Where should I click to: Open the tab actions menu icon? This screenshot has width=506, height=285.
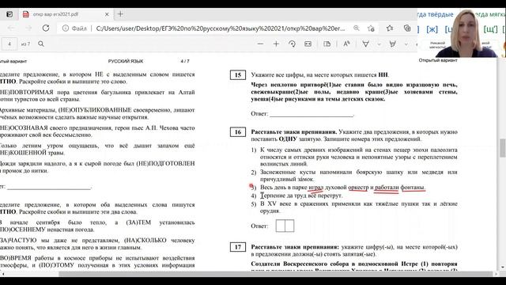tap(9, 14)
